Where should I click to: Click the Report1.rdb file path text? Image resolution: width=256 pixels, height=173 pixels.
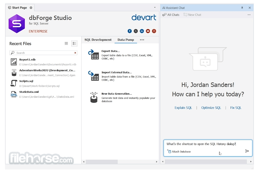coord(48,65)
